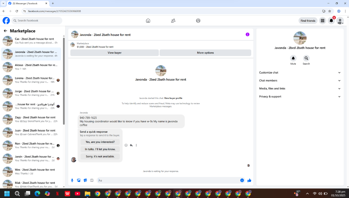This screenshot has height=198, width=349.
Task: Click the View buyer button
Action: click(x=115, y=53)
